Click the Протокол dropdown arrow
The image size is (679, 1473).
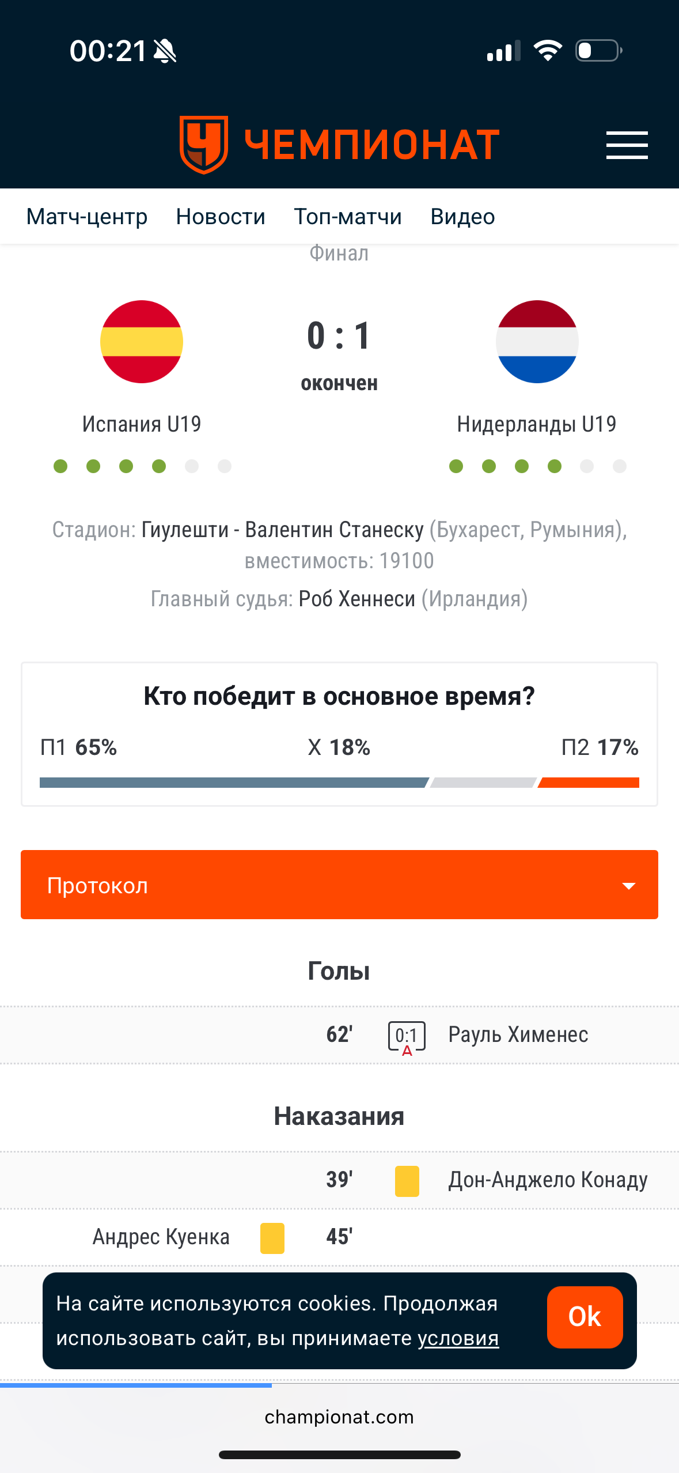pos(629,886)
